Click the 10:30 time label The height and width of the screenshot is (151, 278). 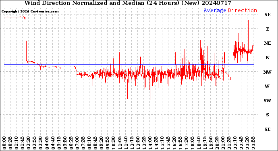114,143
